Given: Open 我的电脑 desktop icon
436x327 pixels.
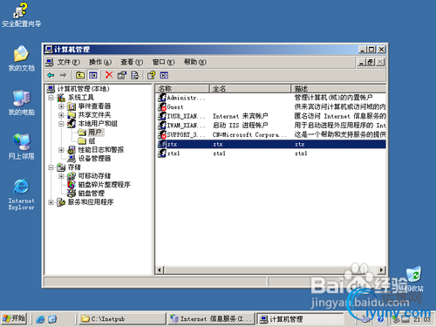Looking at the screenshot, I should [21, 103].
